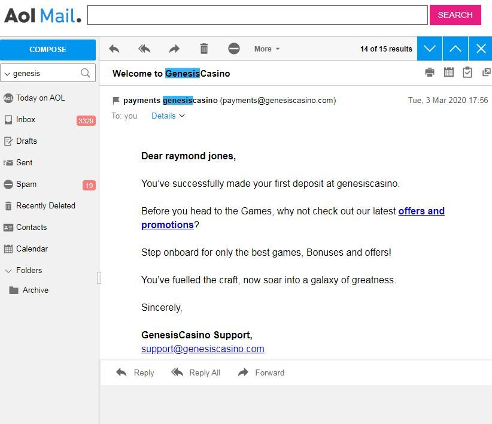Click the Dear raymond jones greeting
The image size is (492, 424).
pyautogui.click(x=189, y=156)
